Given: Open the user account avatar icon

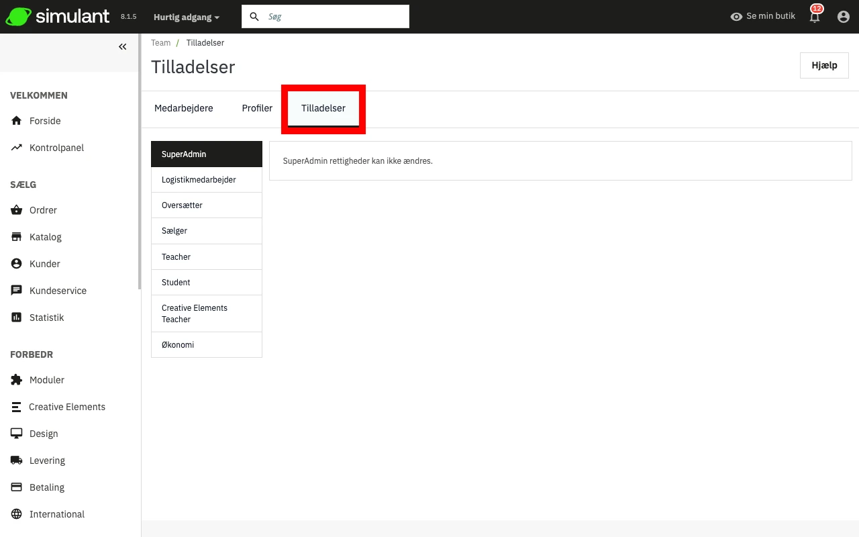Looking at the screenshot, I should tap(844, 17).
